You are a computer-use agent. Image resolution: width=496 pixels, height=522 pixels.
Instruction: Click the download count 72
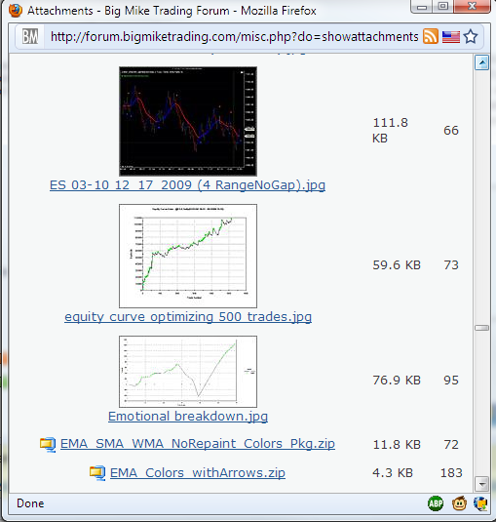pos(451,445)
